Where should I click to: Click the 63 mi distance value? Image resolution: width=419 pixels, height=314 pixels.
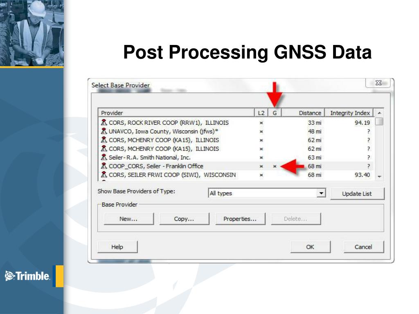click(x=315, y=157)
